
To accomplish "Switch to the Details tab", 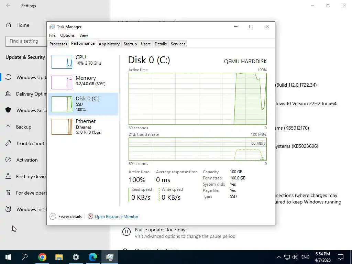I will click(x=161, y=44).
